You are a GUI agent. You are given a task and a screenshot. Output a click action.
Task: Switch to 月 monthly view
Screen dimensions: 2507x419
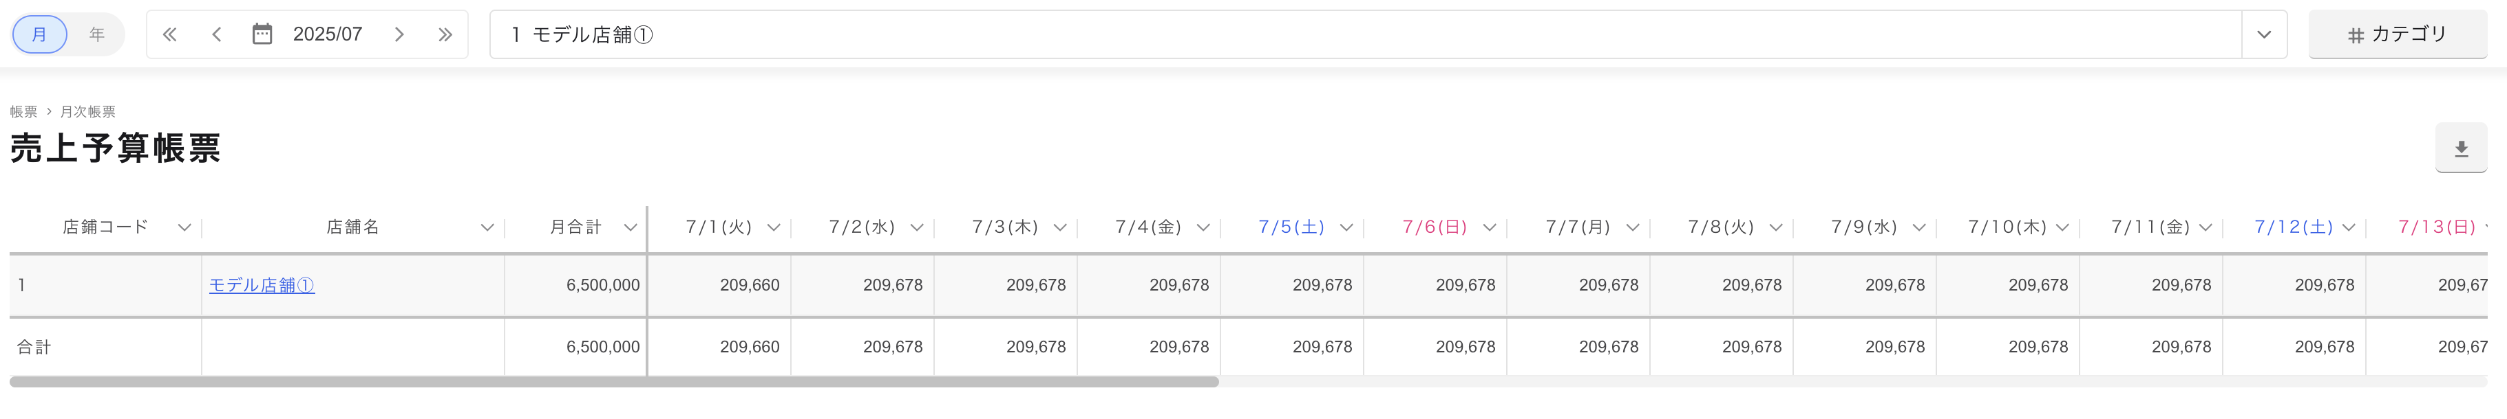pyautogui.click(x=40, y=35)
